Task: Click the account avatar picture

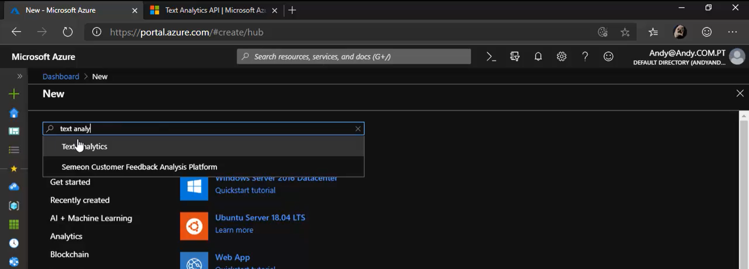Action: point(737,56)
